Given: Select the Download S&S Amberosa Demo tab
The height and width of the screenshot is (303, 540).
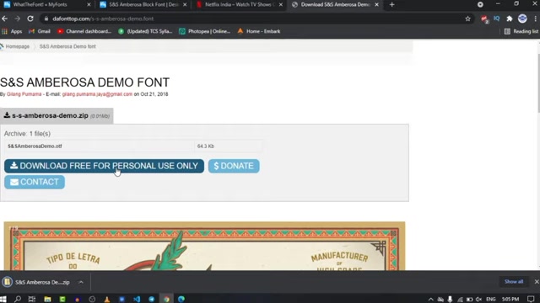Looking at the screenshot, I should (335, 4).
